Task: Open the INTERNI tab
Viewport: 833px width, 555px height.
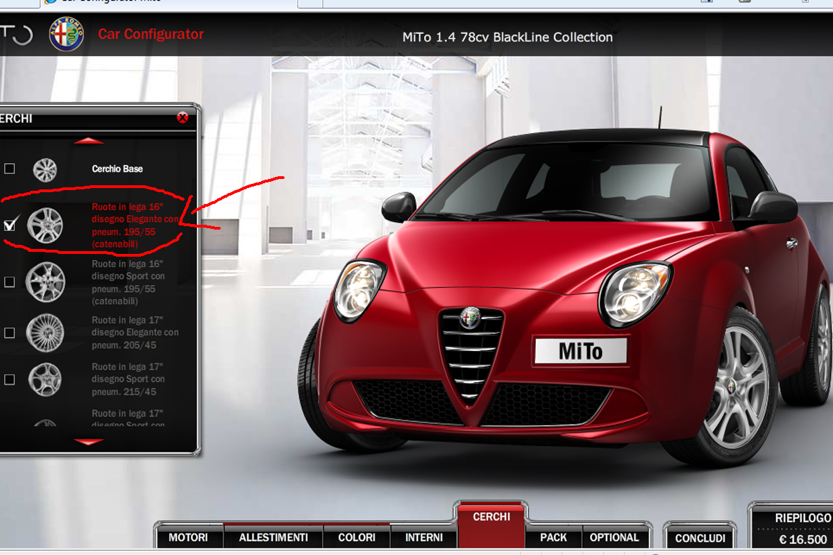Action: 424,538
